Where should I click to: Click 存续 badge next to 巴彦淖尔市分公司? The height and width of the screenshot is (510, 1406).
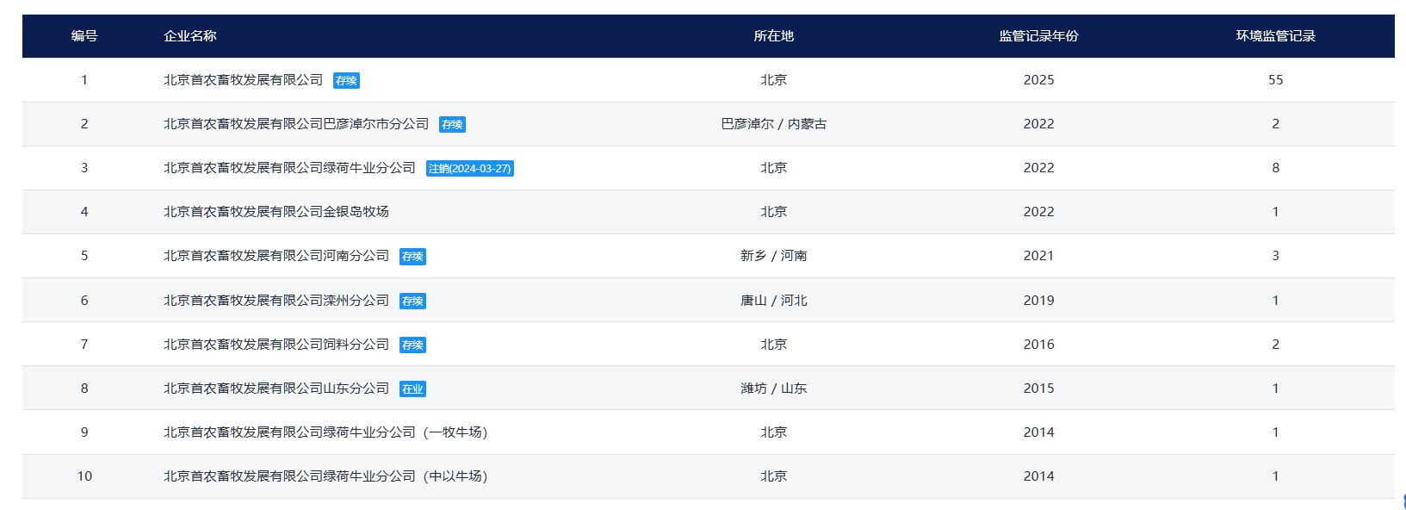coord(452,125)
